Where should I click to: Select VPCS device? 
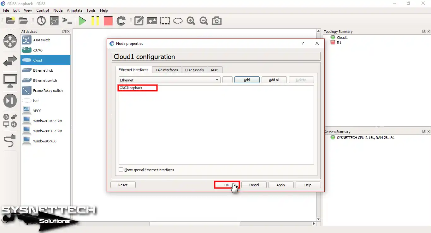tap(45, 111)
